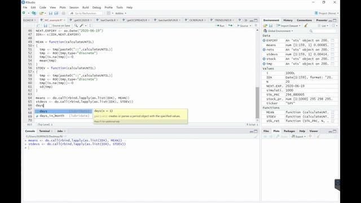Switch to the Terminal tab

[45, 131]
